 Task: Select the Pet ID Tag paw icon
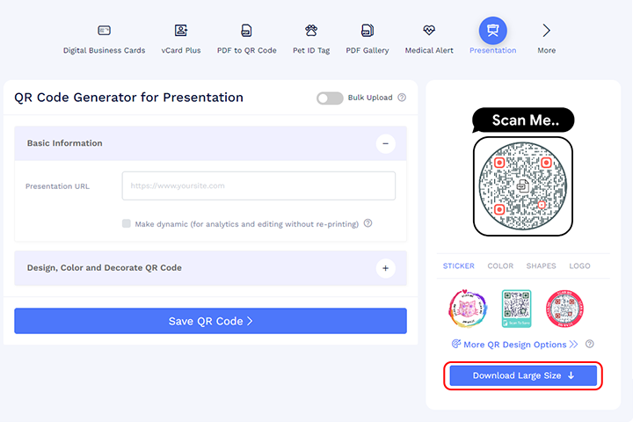pos(311,30)
